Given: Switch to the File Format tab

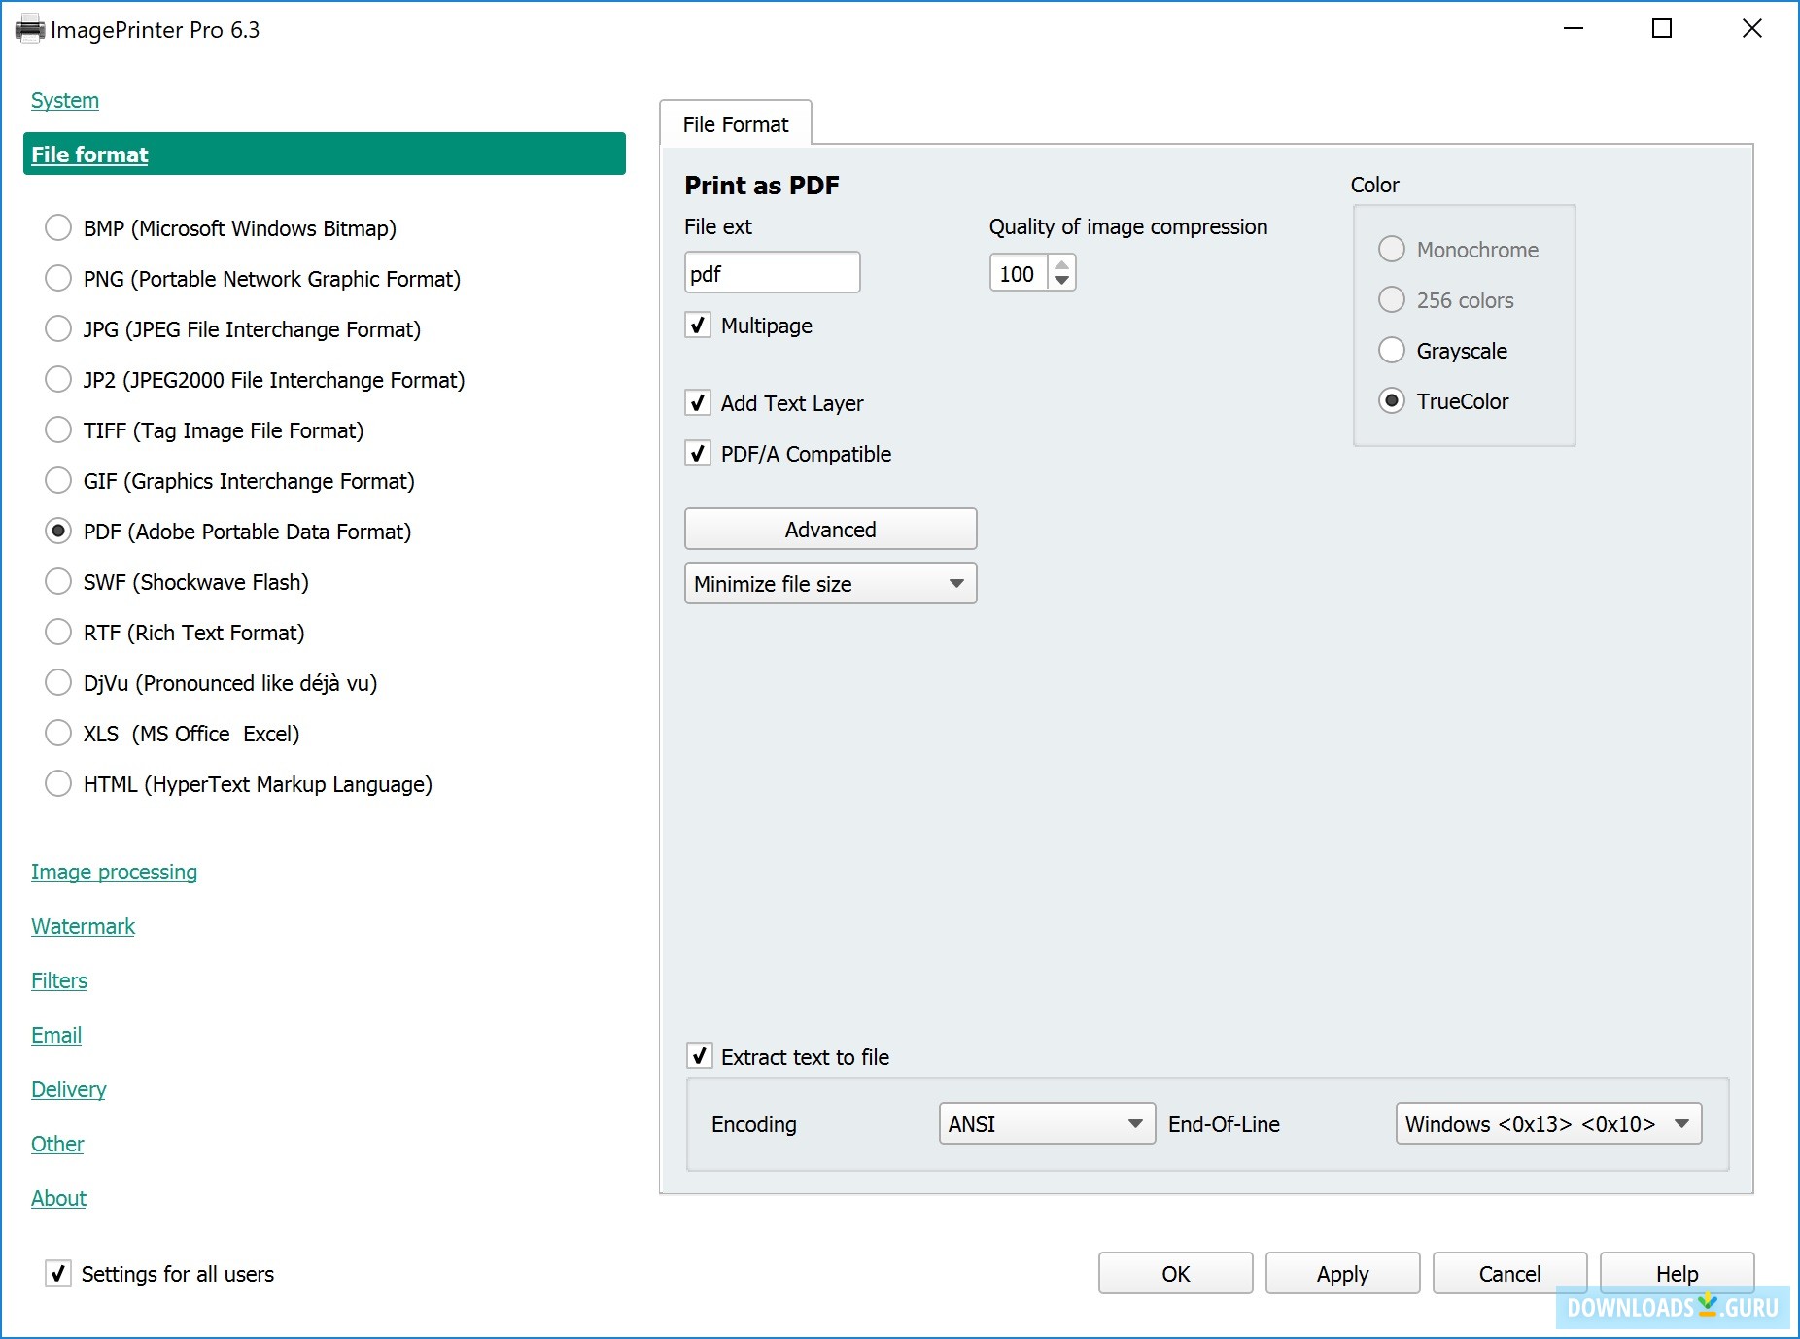Looking at the screenshot, I should (x=735, y=124).
